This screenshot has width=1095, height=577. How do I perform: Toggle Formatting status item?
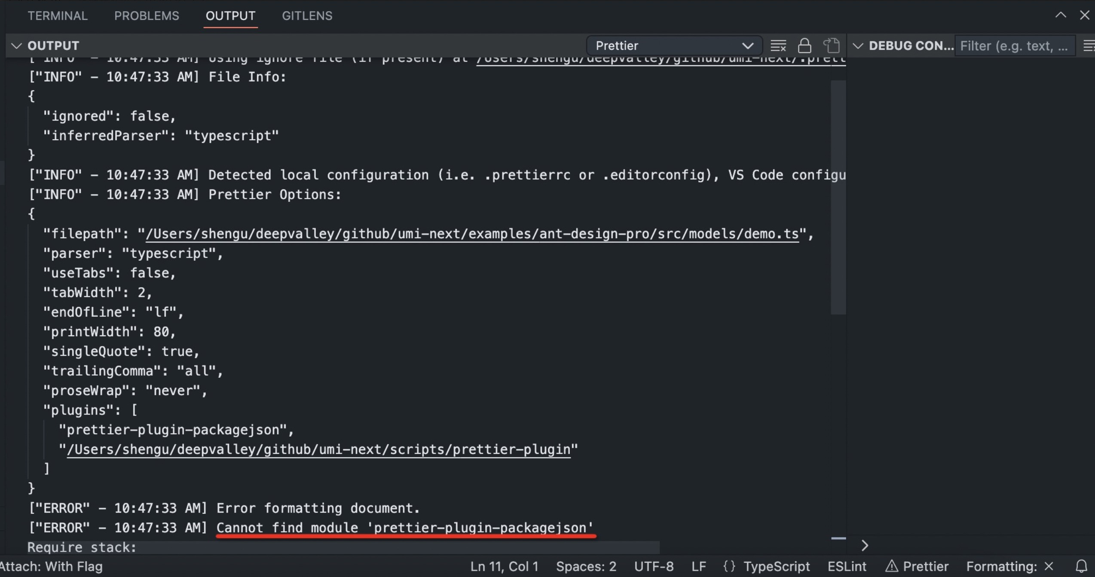1010,567
